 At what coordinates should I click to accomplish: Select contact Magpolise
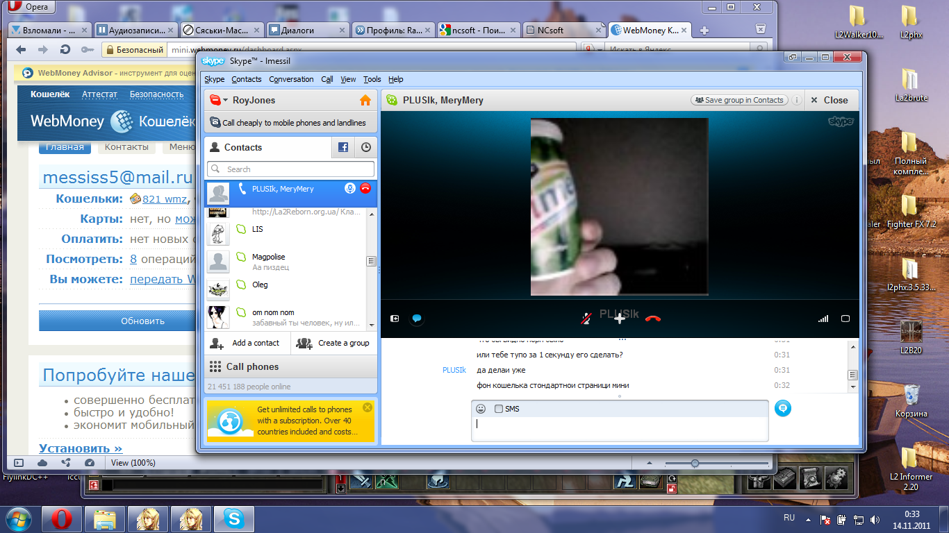pyautogui.click(x=286, y=262)
